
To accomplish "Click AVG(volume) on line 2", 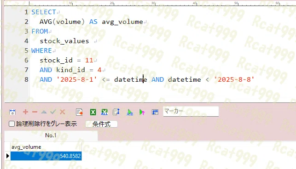I will [x=62, y=22].
